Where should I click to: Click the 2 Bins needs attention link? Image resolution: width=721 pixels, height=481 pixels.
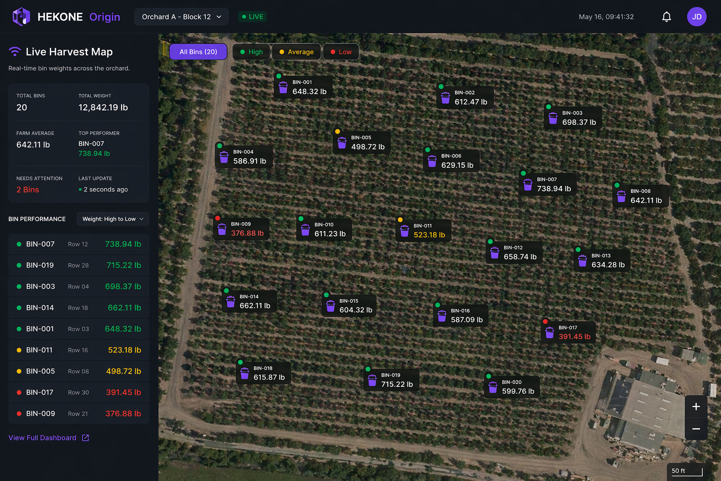tap(28, 190)
